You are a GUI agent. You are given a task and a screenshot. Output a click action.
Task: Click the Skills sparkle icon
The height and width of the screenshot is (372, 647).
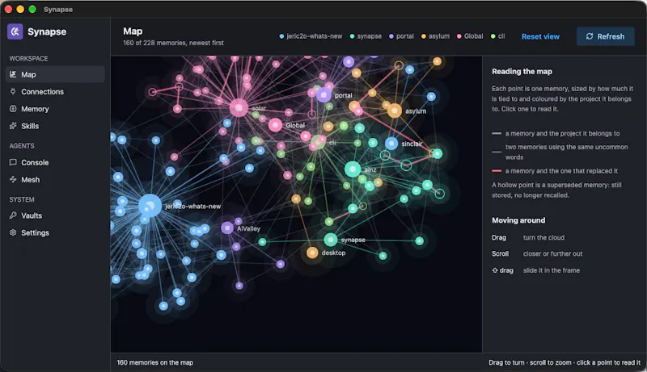coord(13,126)
